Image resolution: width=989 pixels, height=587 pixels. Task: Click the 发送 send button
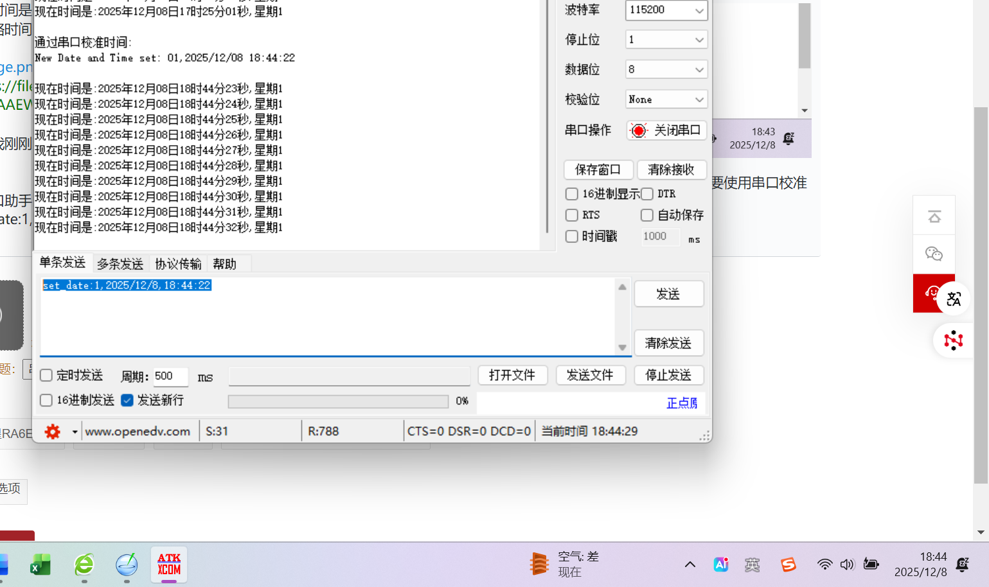point(669,294)
